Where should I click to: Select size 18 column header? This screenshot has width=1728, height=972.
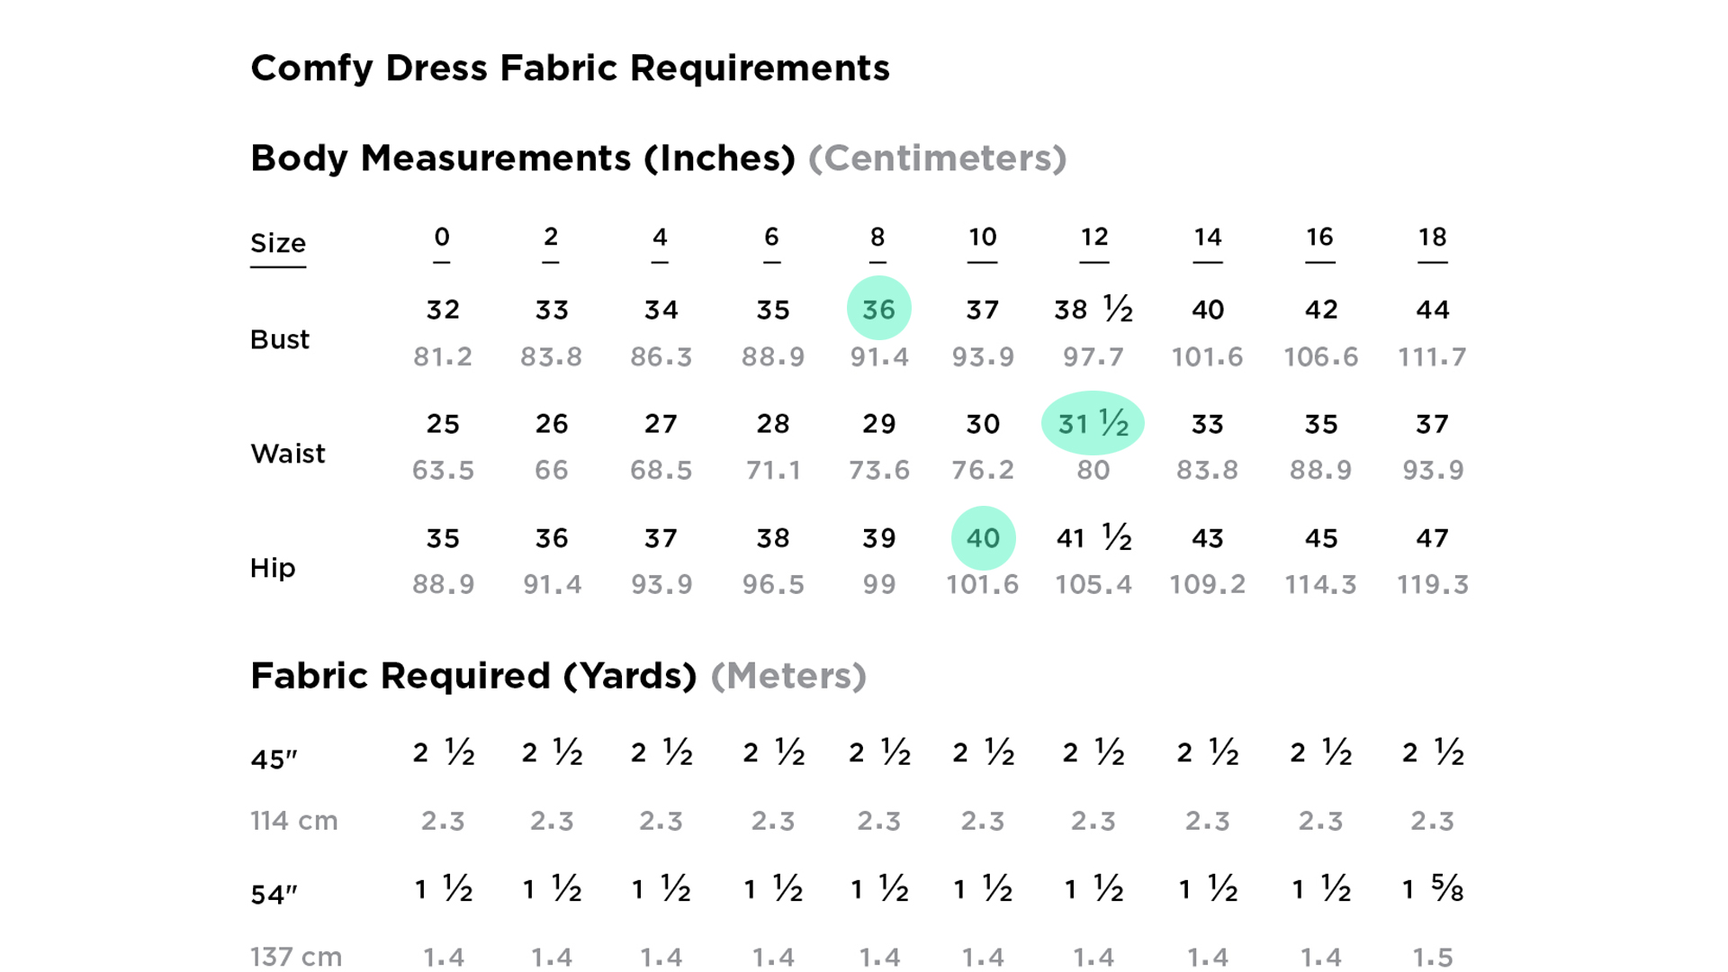pos(1433,238)
